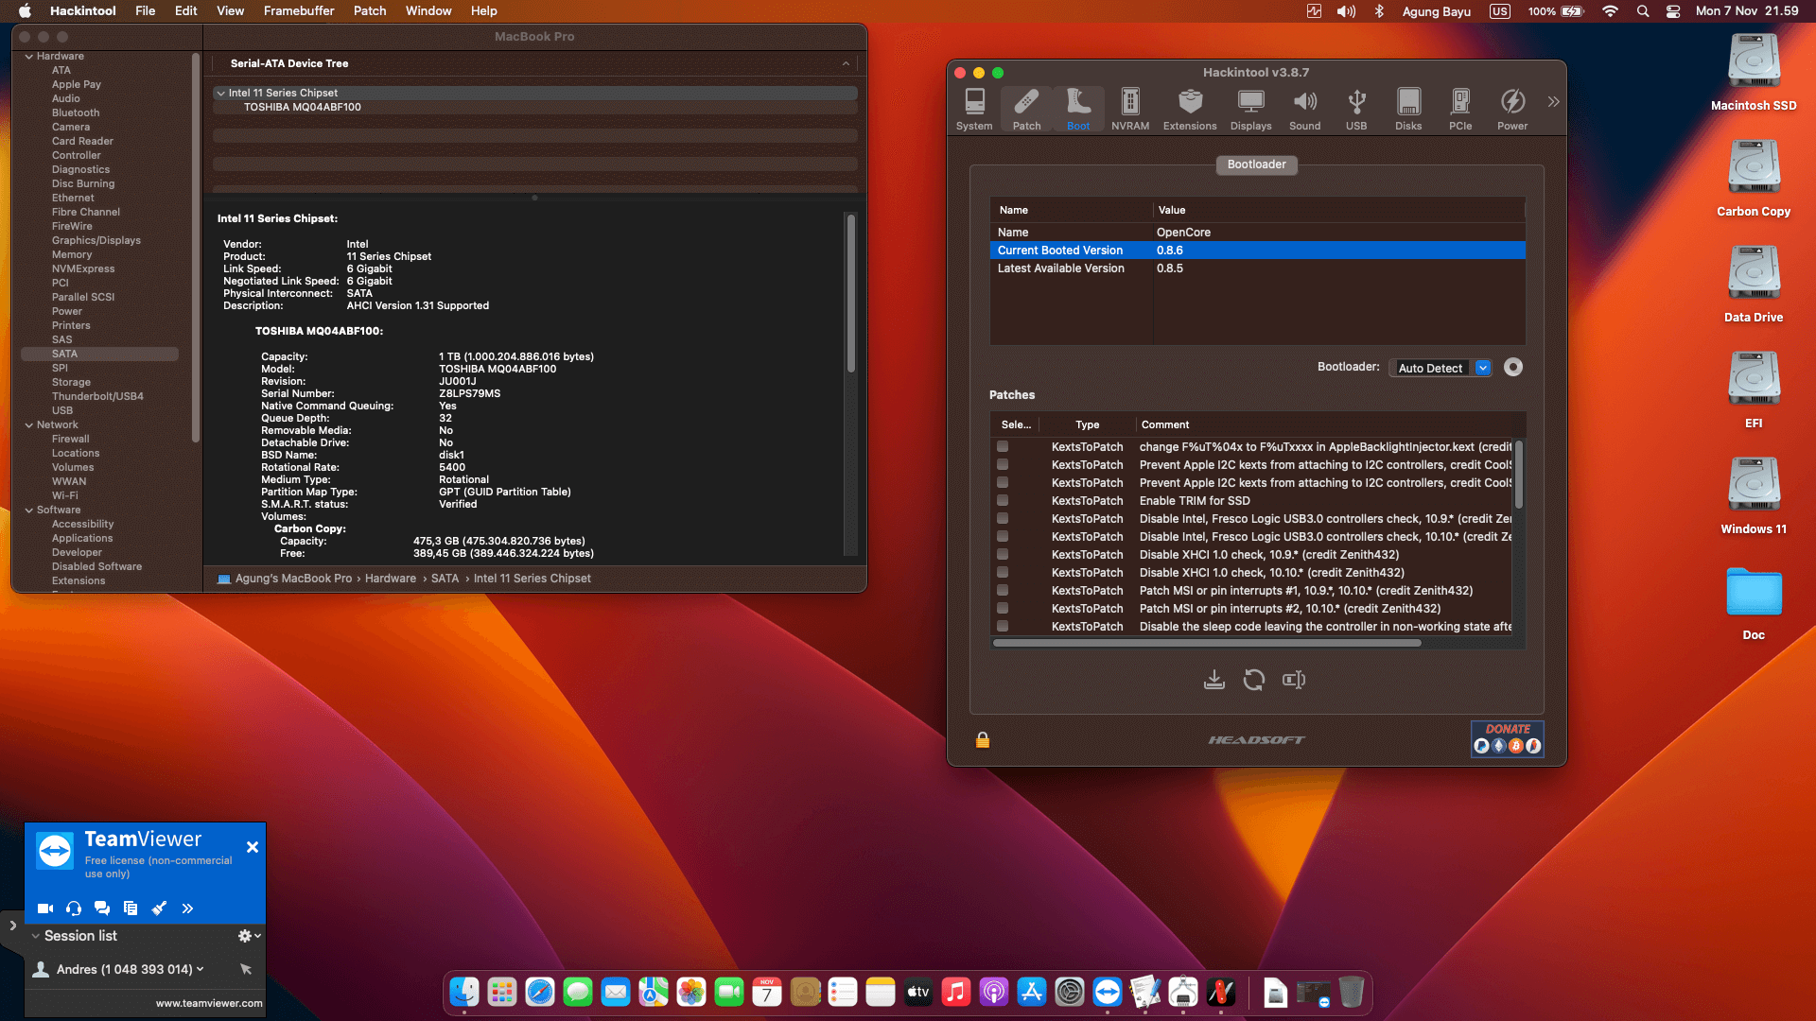
Task: Click TeamViewer whiteboard pen icon
Action: click(x=159, y=909)
